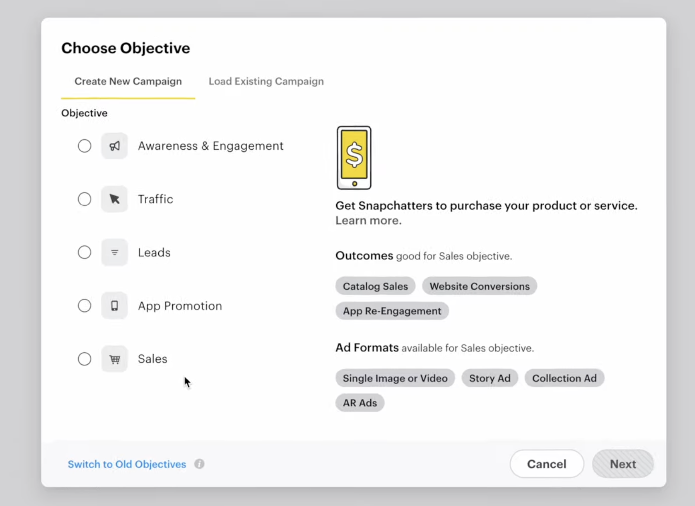
Task: Click the Single Image or Video format chip
Action: pos(395,378)
